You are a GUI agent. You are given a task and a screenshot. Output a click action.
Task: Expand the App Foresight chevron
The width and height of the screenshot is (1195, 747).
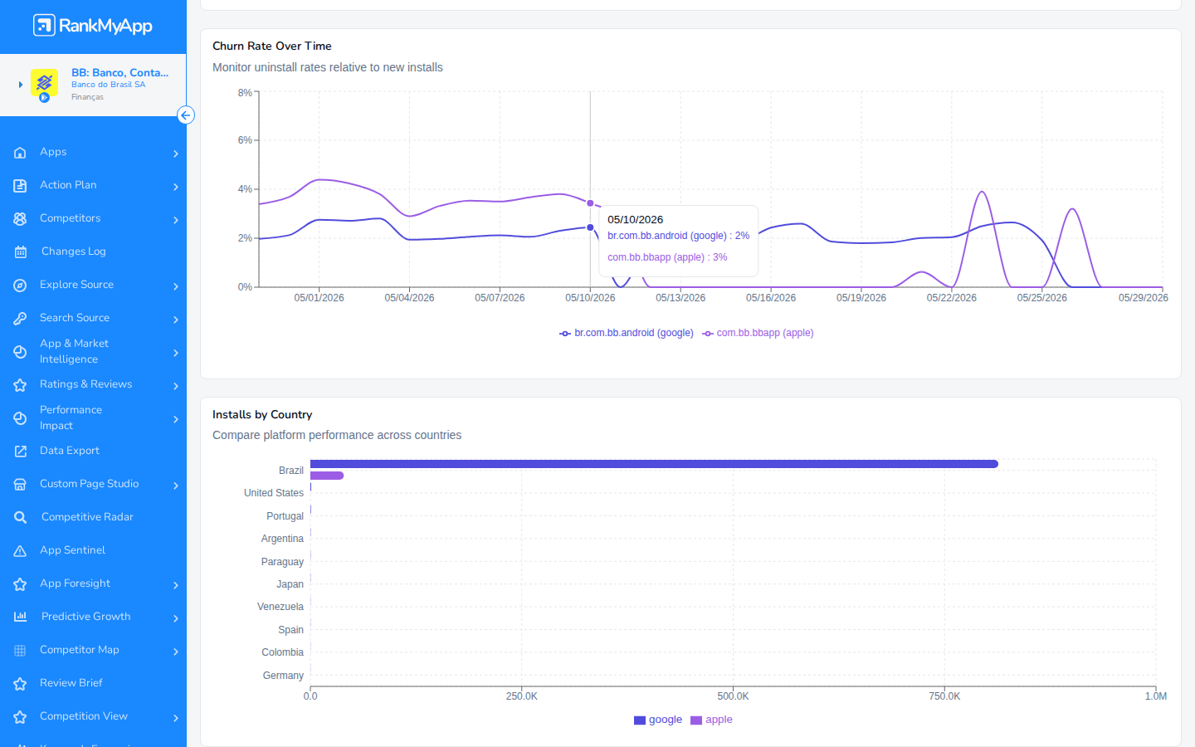(176, 585)
